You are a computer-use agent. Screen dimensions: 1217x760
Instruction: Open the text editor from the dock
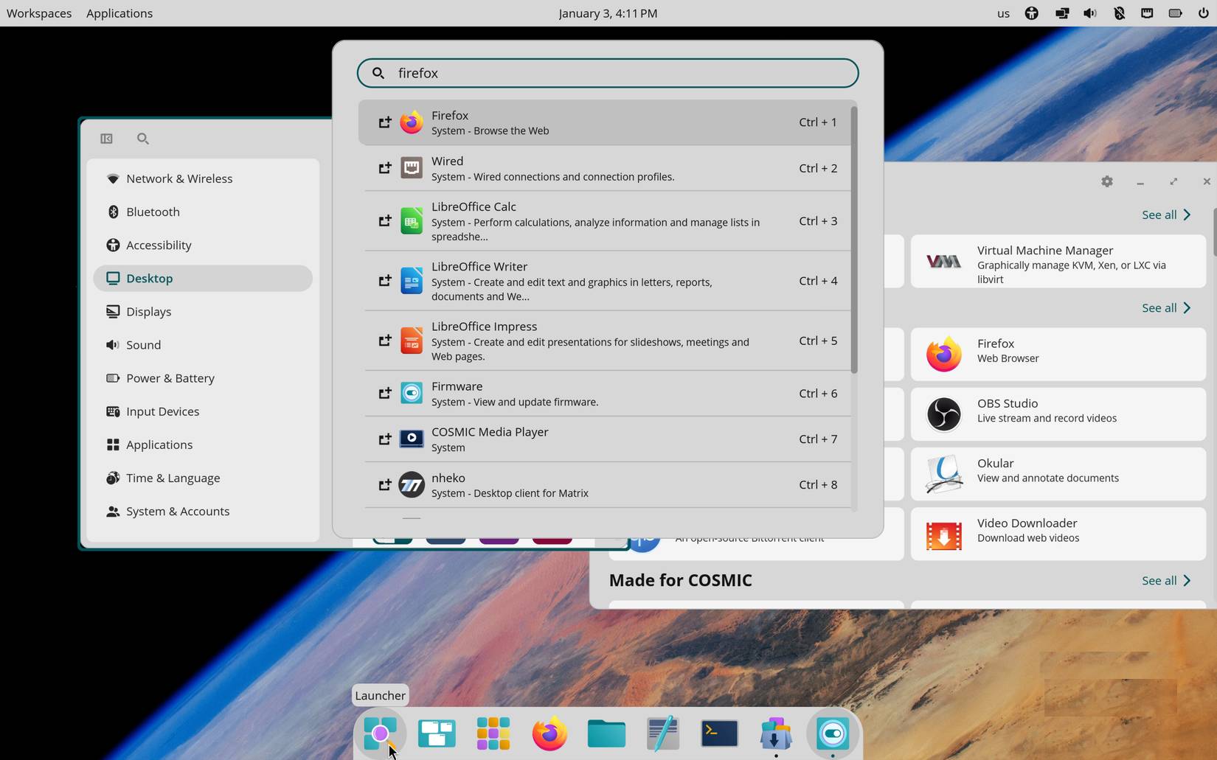pos(662,733)
